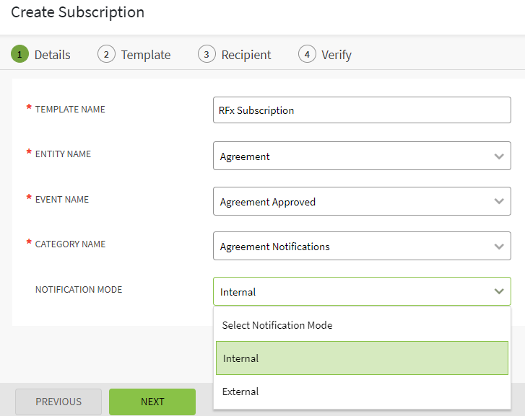Viewport: 525px width, 416px height.
Task: Select the Details step label
Action: click(53, 55)
